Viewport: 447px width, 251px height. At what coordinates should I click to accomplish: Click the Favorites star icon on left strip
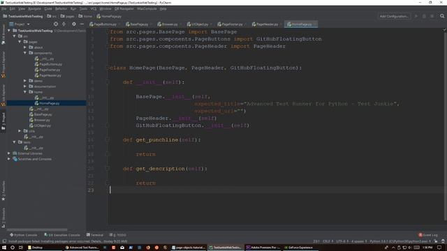3,199
